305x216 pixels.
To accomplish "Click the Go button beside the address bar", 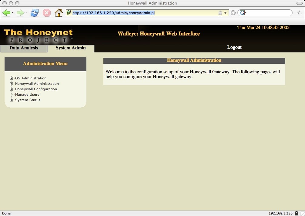I will coord(233,13).
